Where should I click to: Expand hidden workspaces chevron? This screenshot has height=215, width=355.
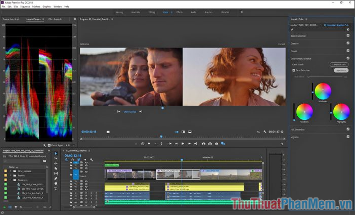[242, 12]
